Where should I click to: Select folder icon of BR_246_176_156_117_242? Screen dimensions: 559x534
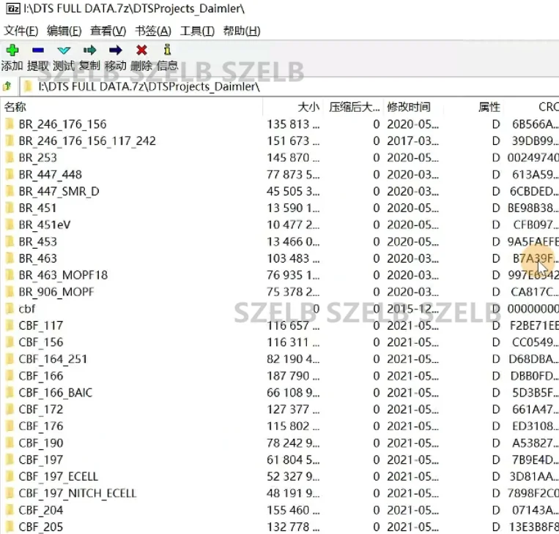coord(10,140)
